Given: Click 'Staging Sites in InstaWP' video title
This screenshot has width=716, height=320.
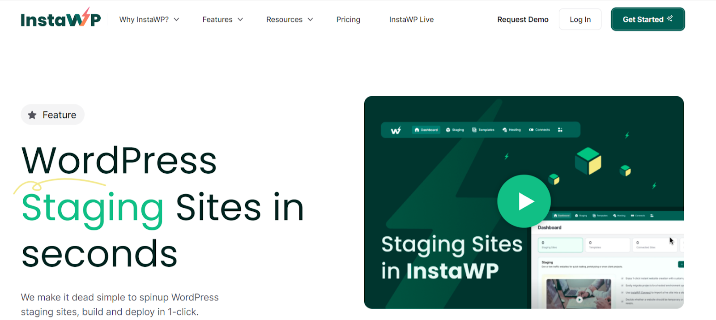Looking at the screenshot, I should coord(452,257).
